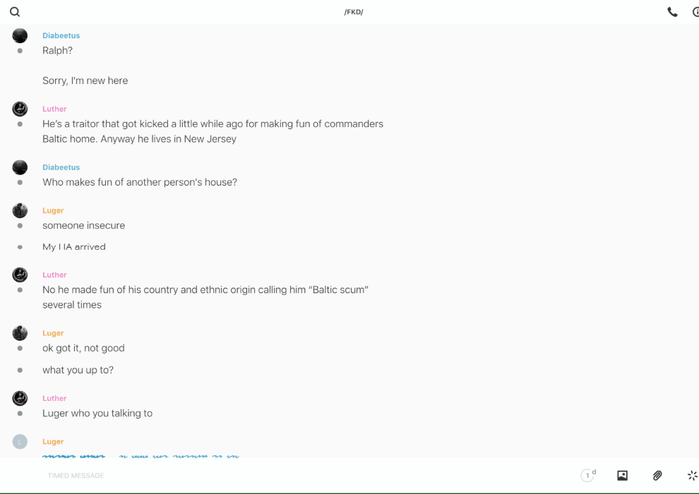Click Luger name above 'ok got it'
Viewport: 699px width, 494px height.
53,333
